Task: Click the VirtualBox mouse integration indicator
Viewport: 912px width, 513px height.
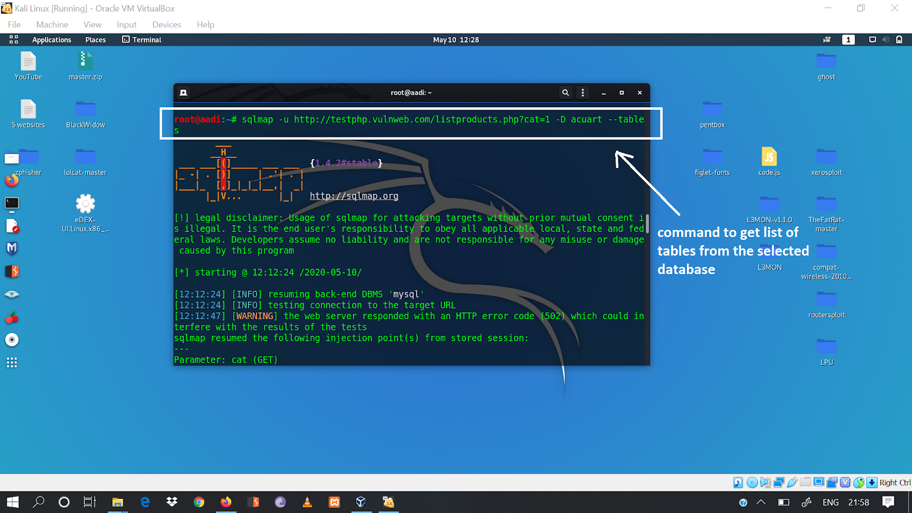Action: (859, 483)
